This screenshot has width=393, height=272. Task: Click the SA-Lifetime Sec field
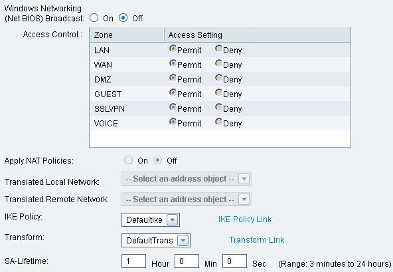(234, 261)
